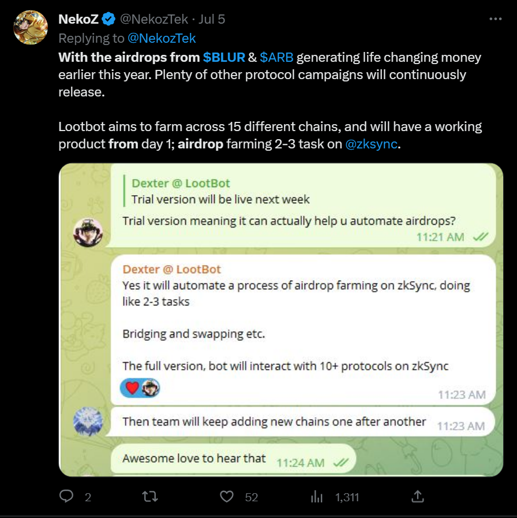Click the blue crystal avatar in chat

click(88, 422)
